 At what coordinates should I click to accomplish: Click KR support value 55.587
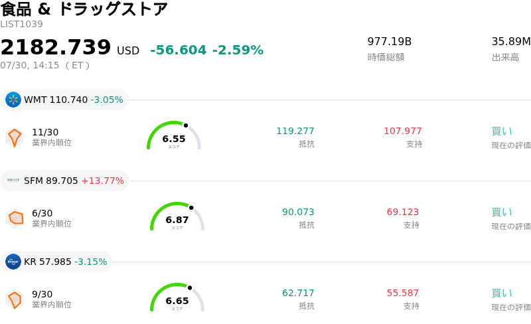(x=403, y=293)
